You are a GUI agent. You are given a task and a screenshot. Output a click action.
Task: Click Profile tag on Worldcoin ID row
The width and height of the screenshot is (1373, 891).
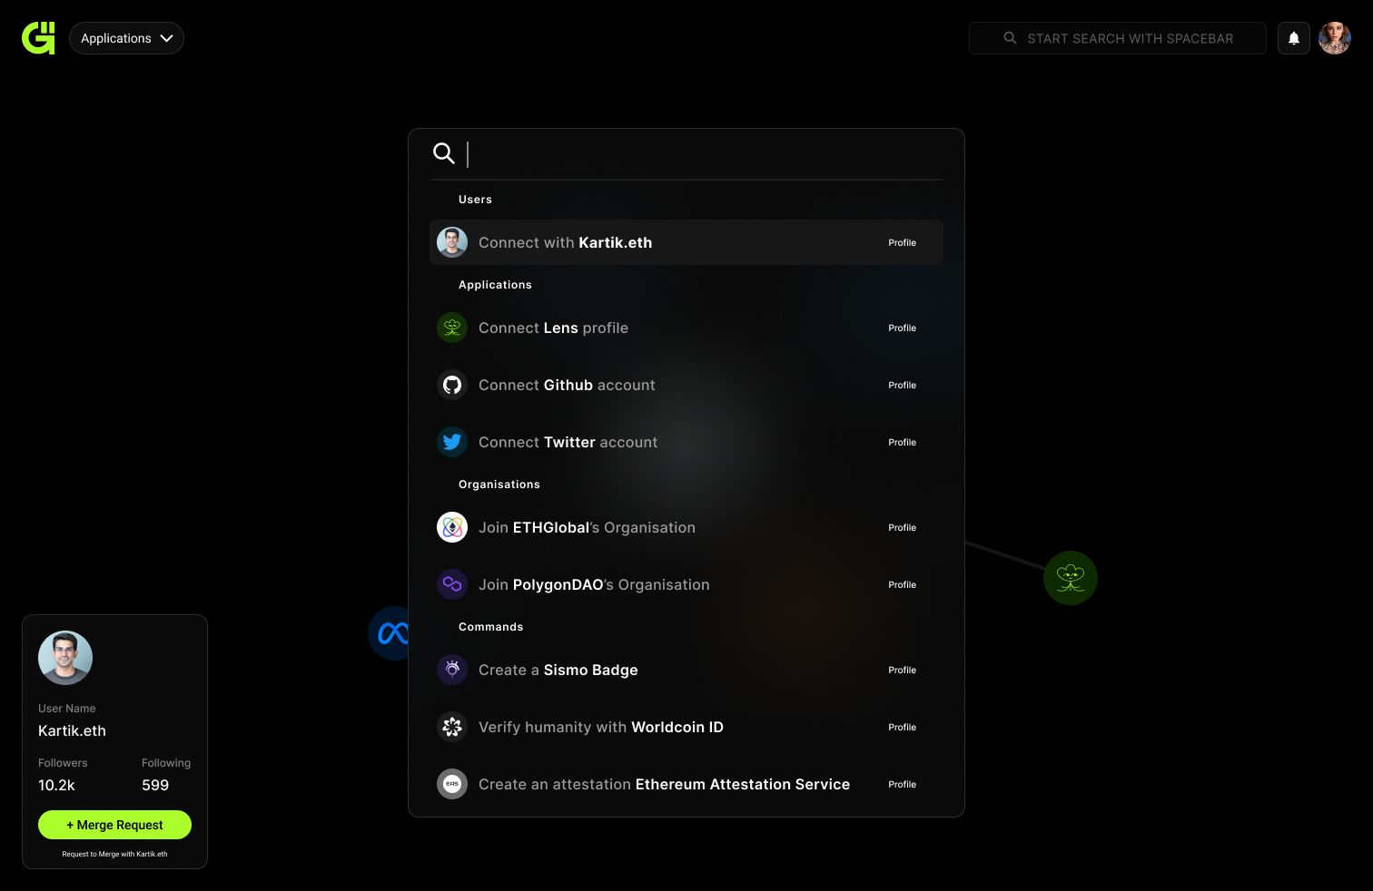click(x=902, y=727)
